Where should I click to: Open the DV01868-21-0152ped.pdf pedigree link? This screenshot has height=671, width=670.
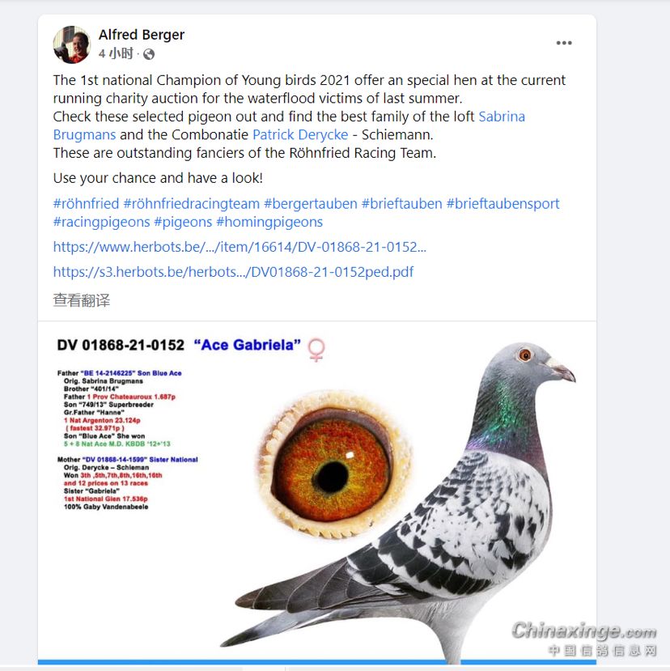(233, 272)
